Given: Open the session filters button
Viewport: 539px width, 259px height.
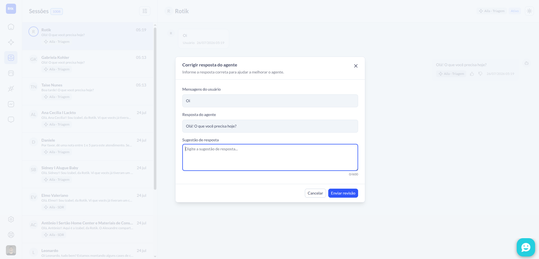Looking at the screenshot, I should (145, 11).
